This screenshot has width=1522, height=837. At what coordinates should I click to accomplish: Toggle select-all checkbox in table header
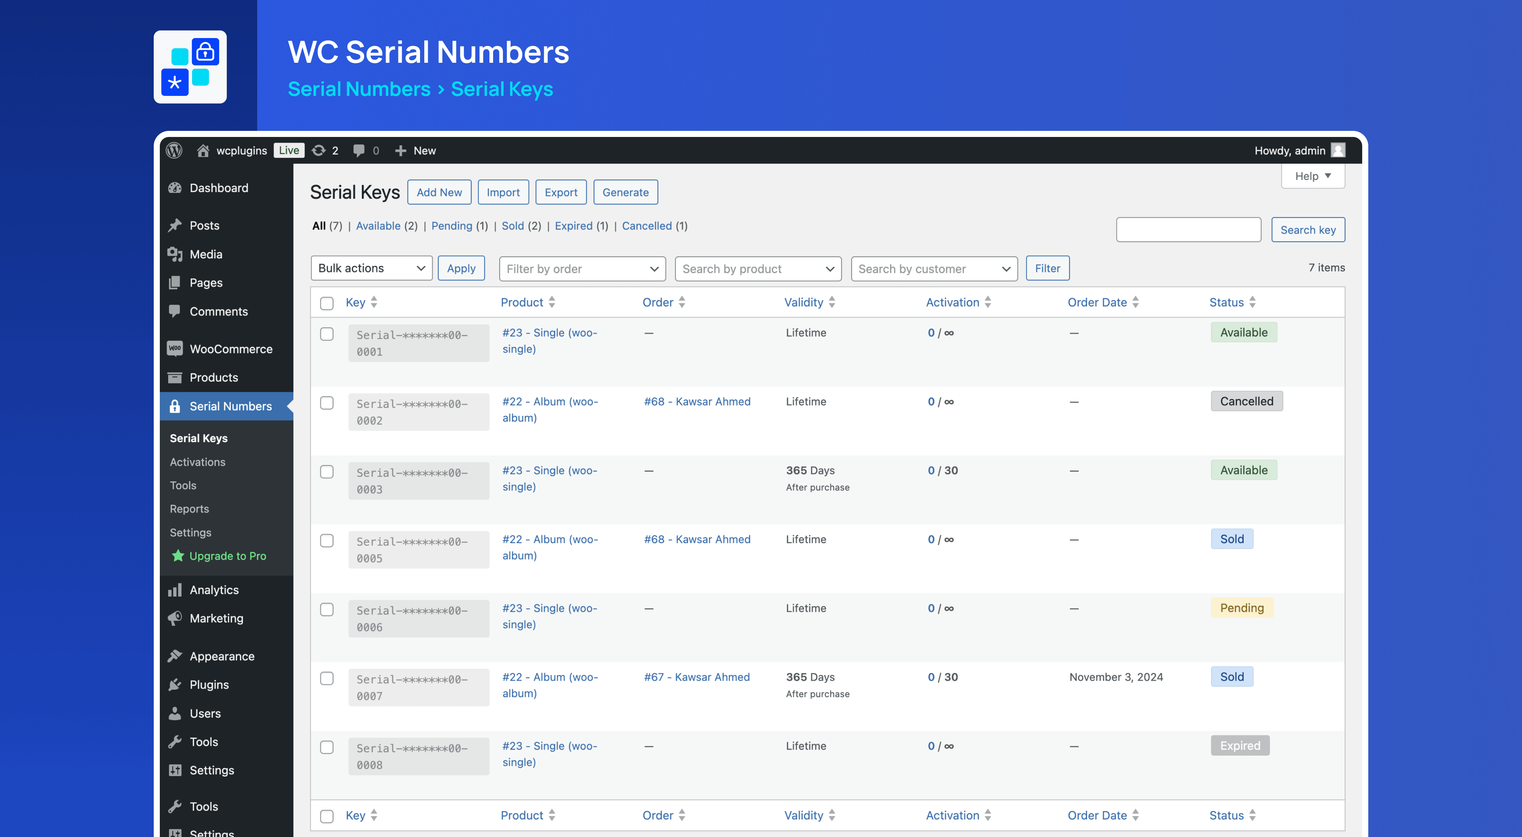click(327, 303)
